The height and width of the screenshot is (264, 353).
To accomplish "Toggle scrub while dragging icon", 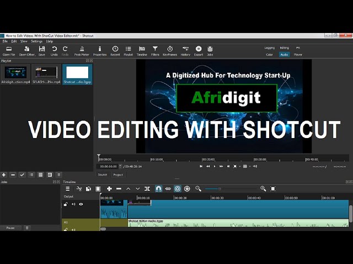I will click(x=168, y=189).
